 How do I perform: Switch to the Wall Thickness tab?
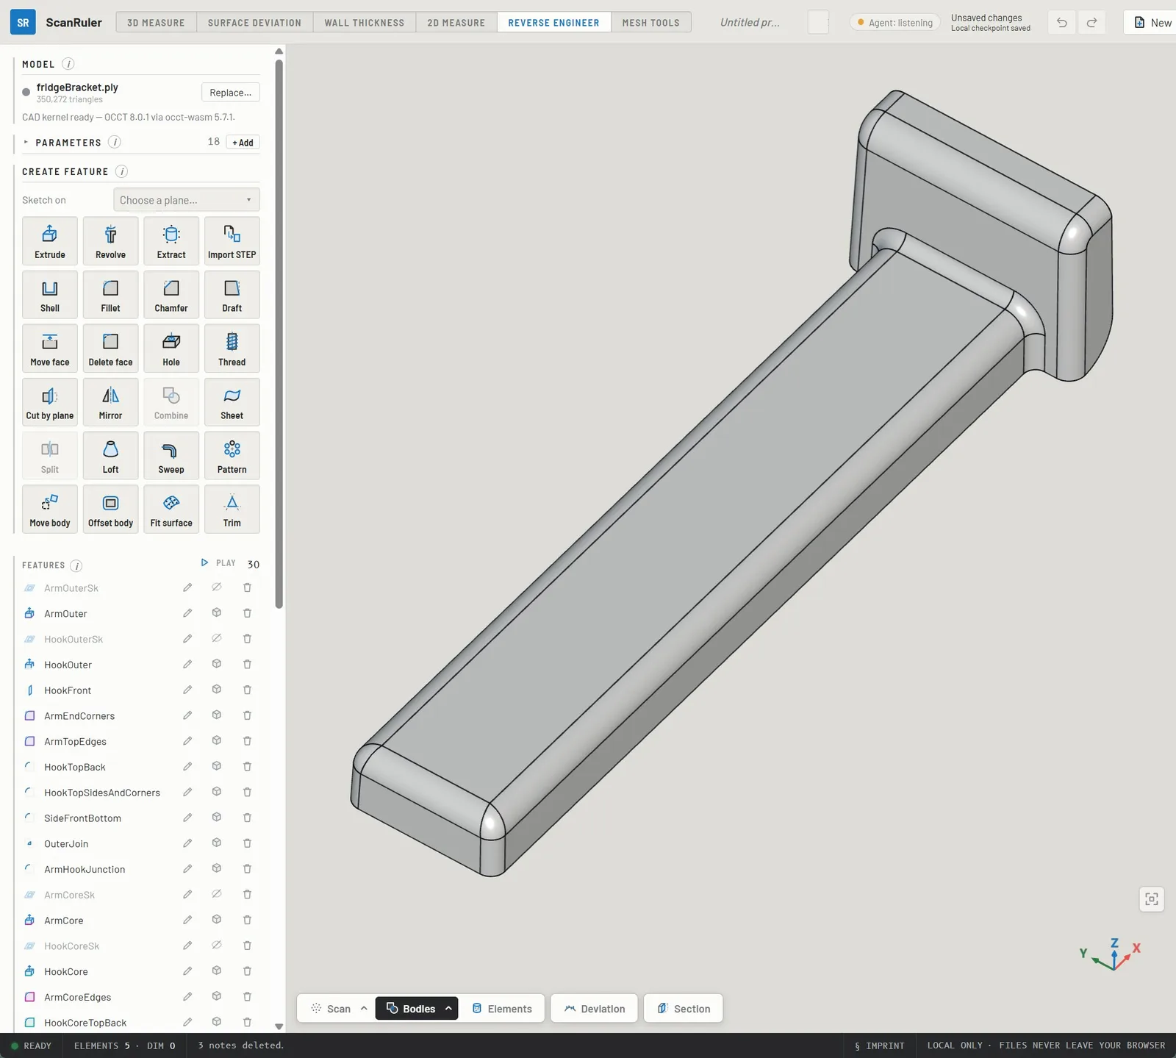tap(365, 23)
